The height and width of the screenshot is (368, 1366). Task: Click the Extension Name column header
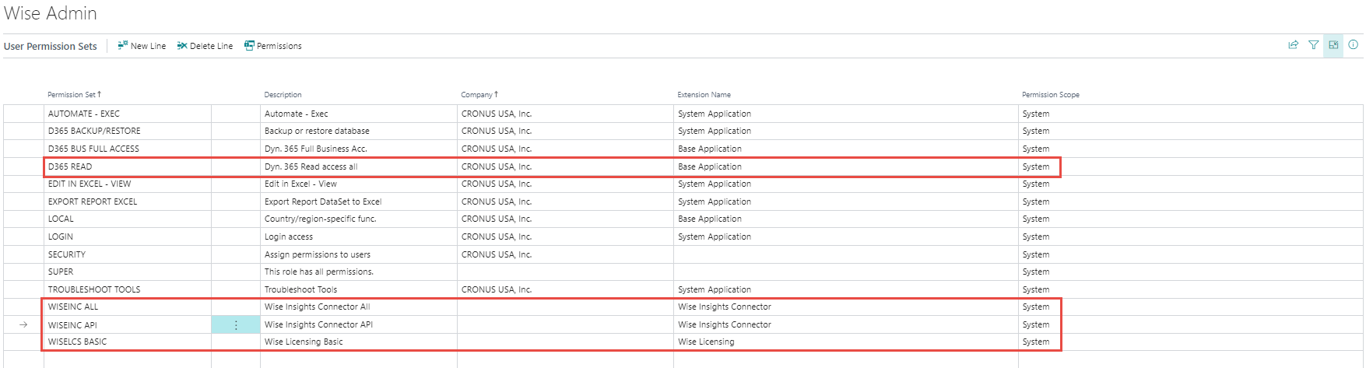click(704, 95)
